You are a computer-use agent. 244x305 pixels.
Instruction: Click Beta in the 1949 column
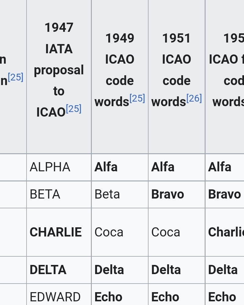point(107,194)
